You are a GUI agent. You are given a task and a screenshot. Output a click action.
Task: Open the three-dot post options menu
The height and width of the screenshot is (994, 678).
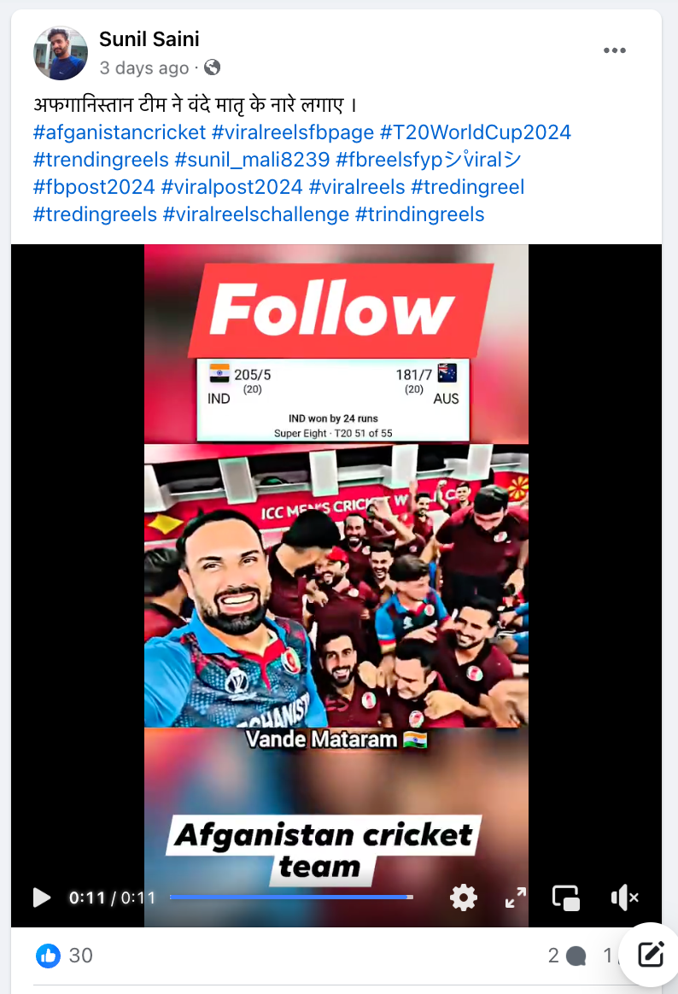point(614,50)
